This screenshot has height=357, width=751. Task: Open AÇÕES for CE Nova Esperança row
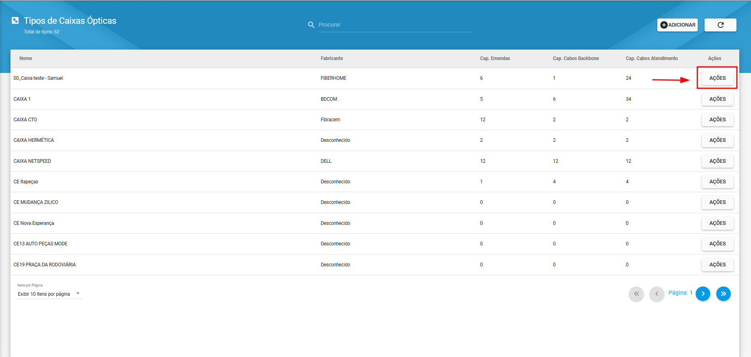(x=717, y=223)
